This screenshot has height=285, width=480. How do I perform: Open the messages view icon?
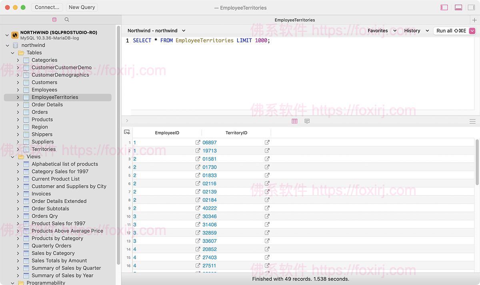(x=307, y=121)
